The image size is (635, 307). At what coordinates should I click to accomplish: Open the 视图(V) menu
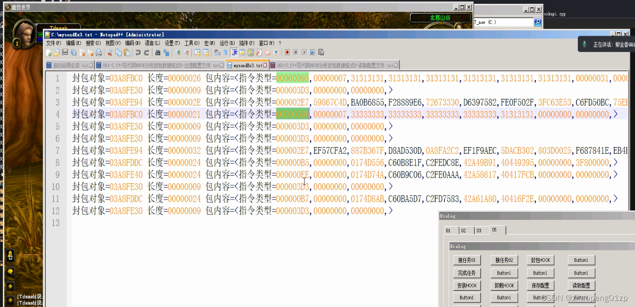(x=113, y=43)
